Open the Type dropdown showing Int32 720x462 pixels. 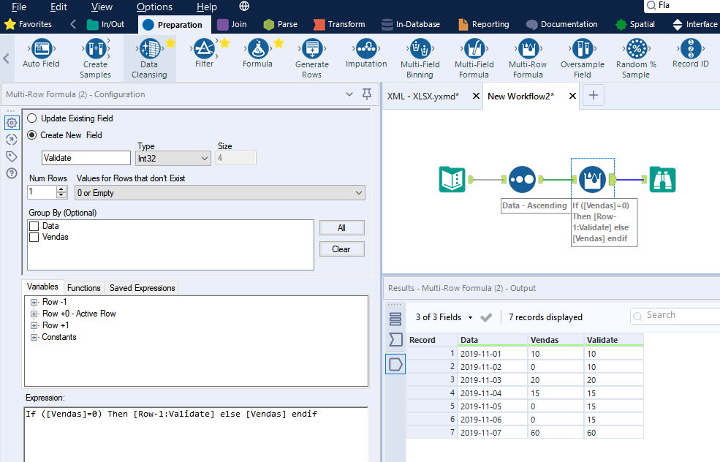tap(173, 158)
